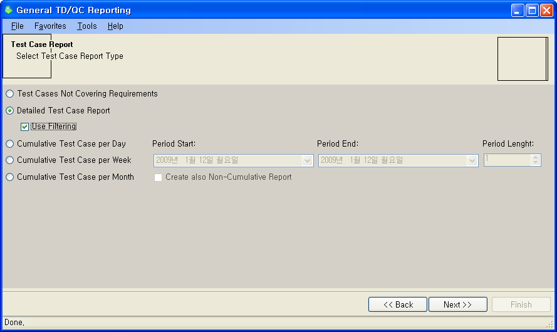Close the General TD/QC Reporting window

546,10
